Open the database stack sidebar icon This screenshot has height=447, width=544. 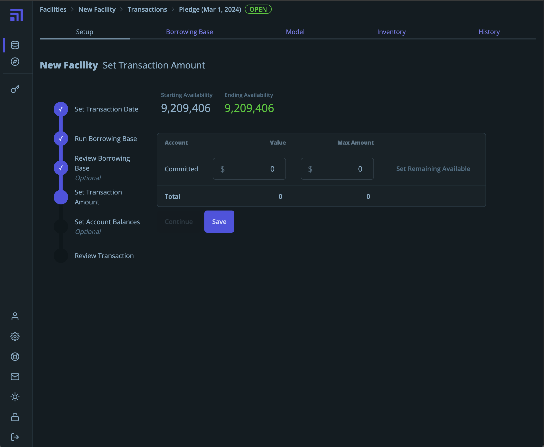click(15, 45)
